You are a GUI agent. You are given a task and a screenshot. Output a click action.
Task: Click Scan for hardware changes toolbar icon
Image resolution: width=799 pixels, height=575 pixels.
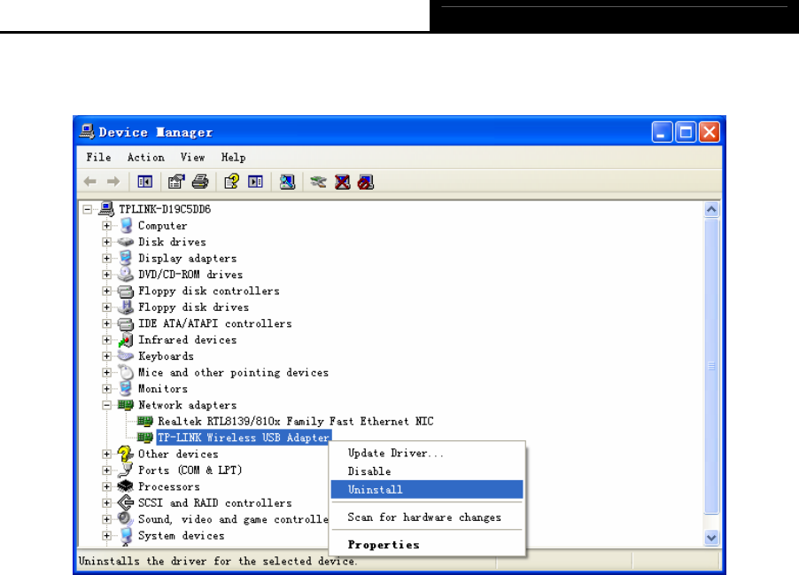click(287, 182)
